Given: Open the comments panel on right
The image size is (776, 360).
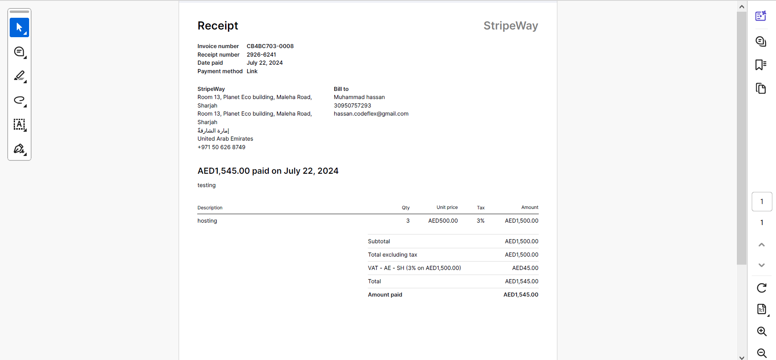Looking at the screenshot, I should click(x=761, y=41).
